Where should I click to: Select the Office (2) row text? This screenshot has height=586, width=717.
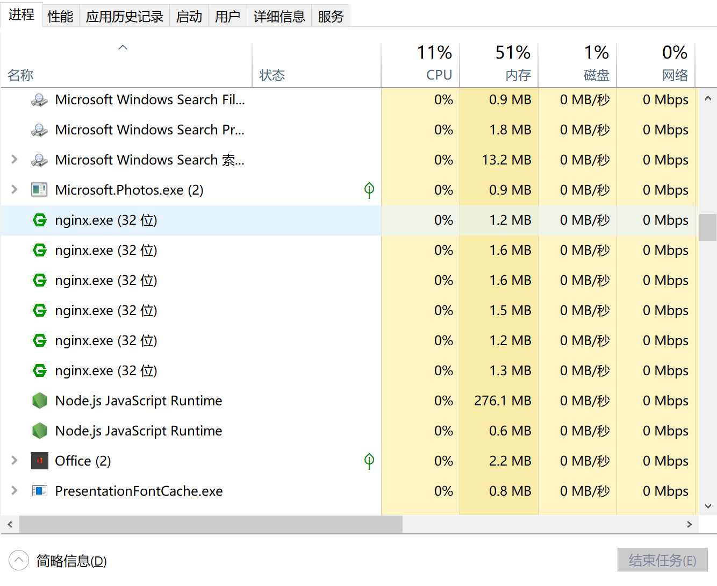[x=83, y=461]
